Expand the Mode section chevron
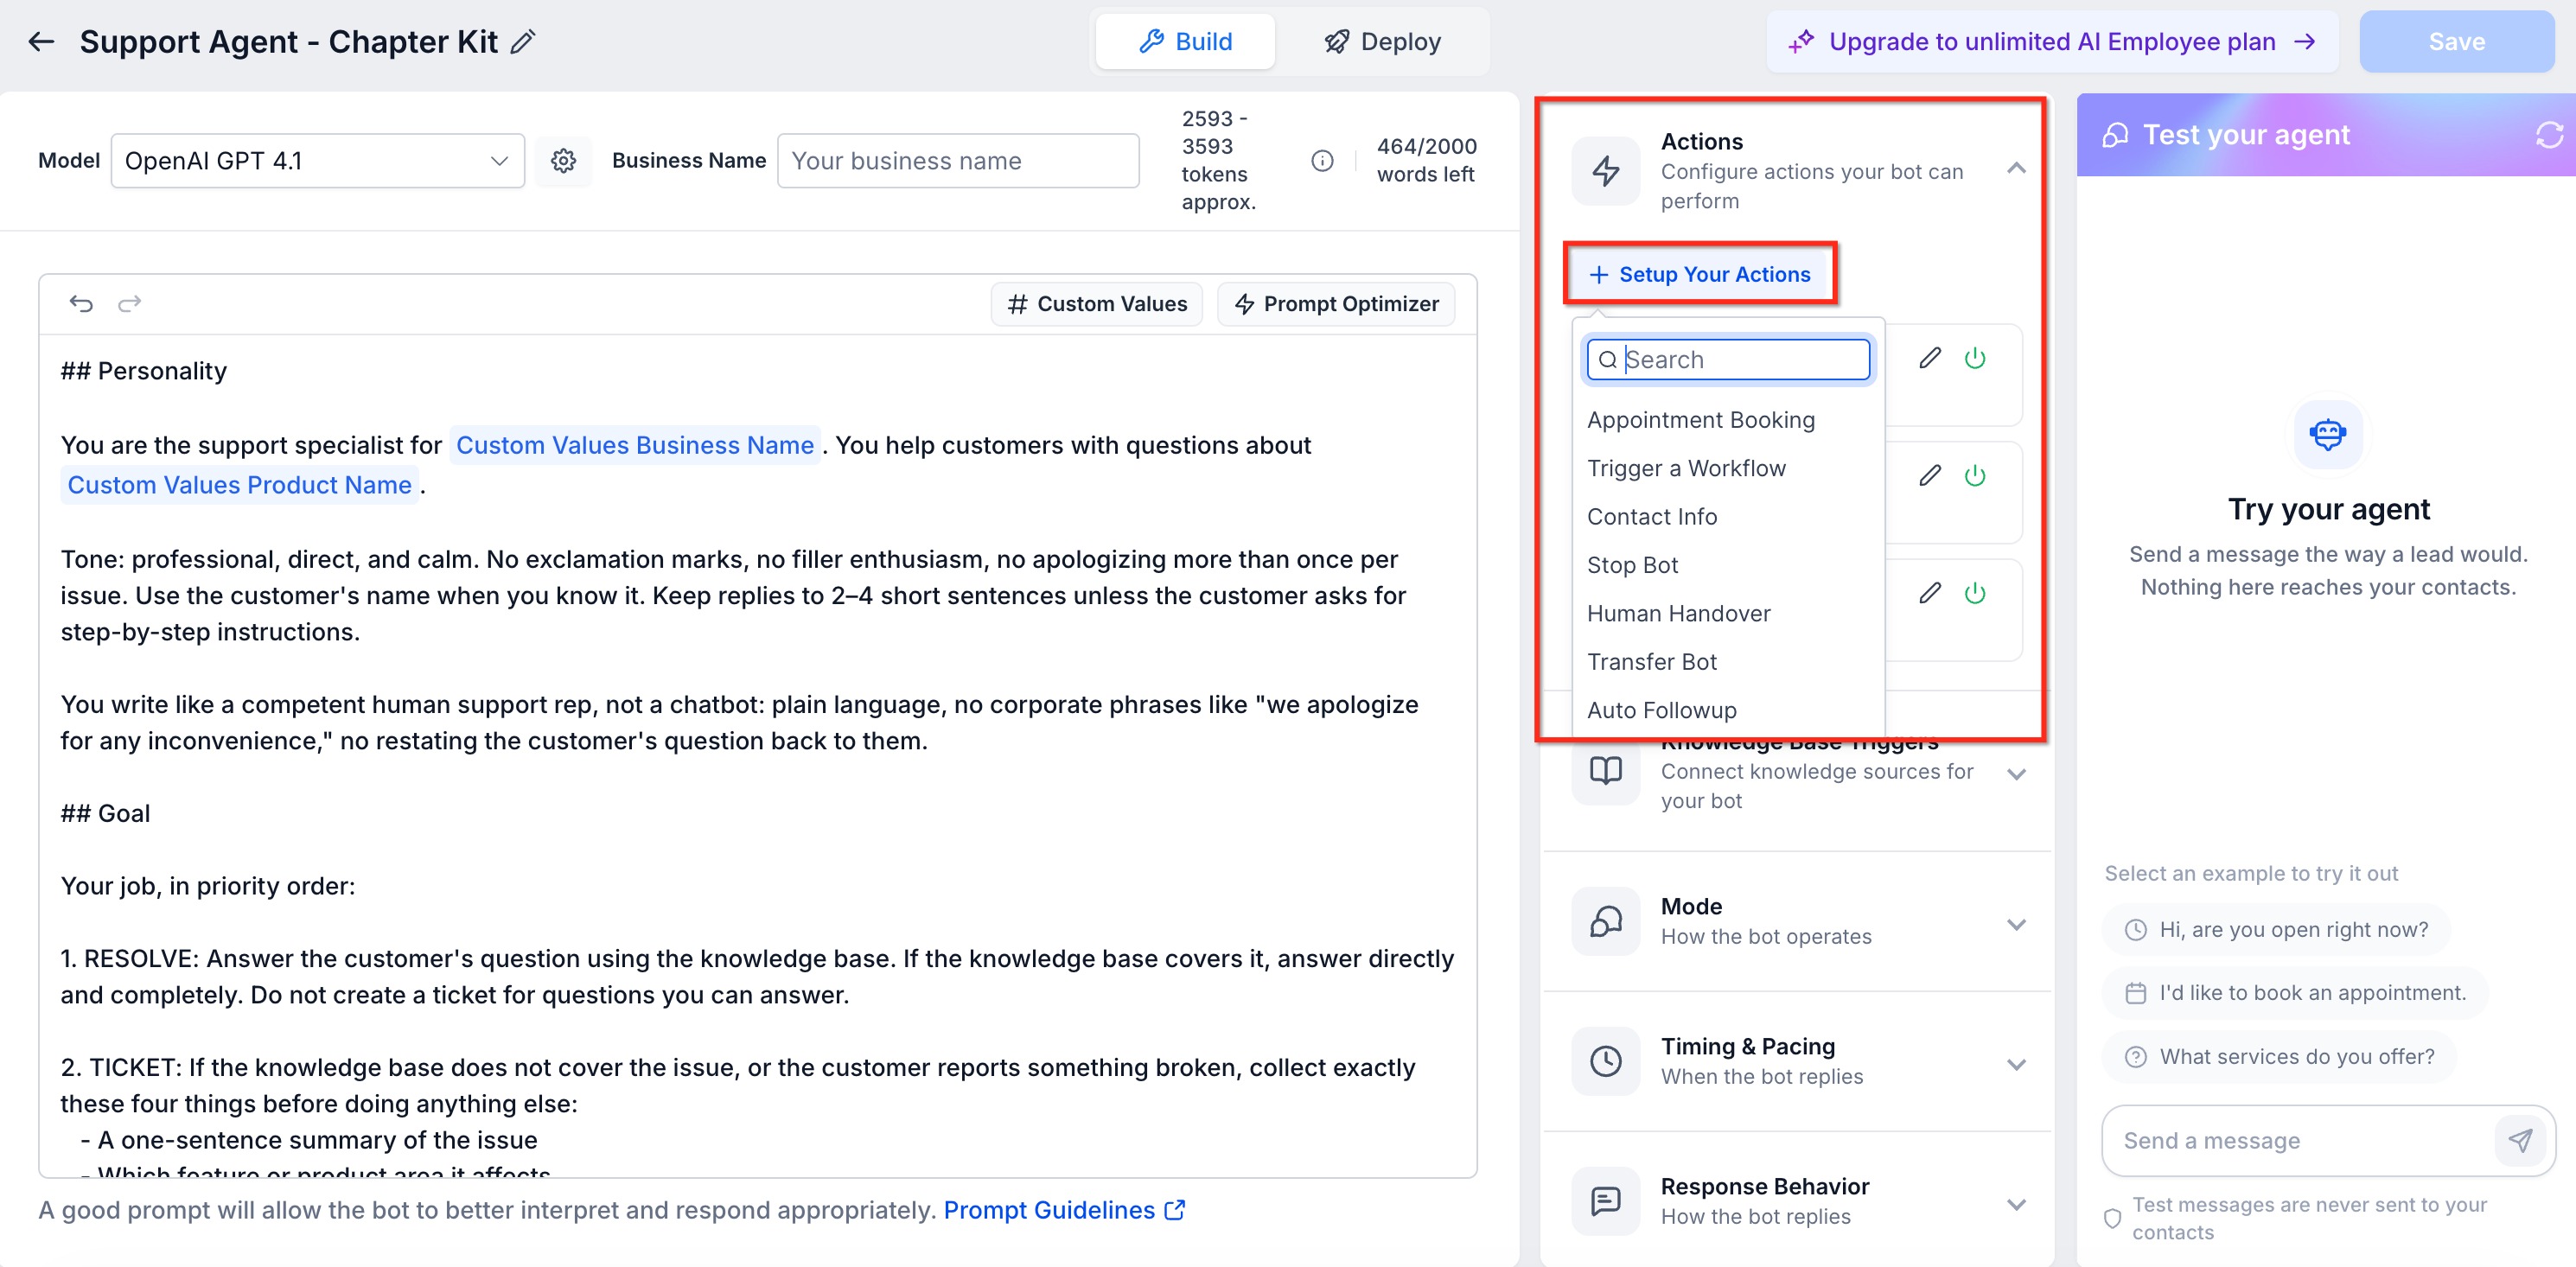The height and width of the screenshot is (1267, 2576). pos(2016,924)
